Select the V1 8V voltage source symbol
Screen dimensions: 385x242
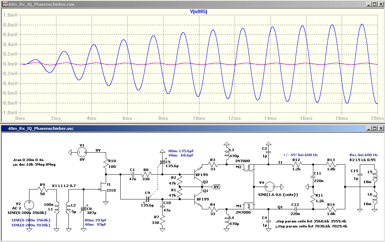pos(82,153)
